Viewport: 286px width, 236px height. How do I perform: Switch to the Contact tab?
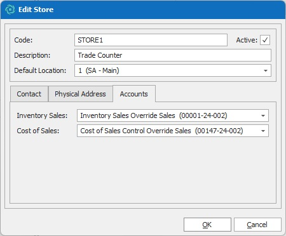[29, 94]
